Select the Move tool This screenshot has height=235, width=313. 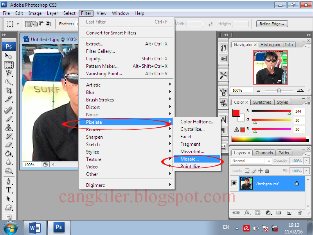click(x=8, y=56)
